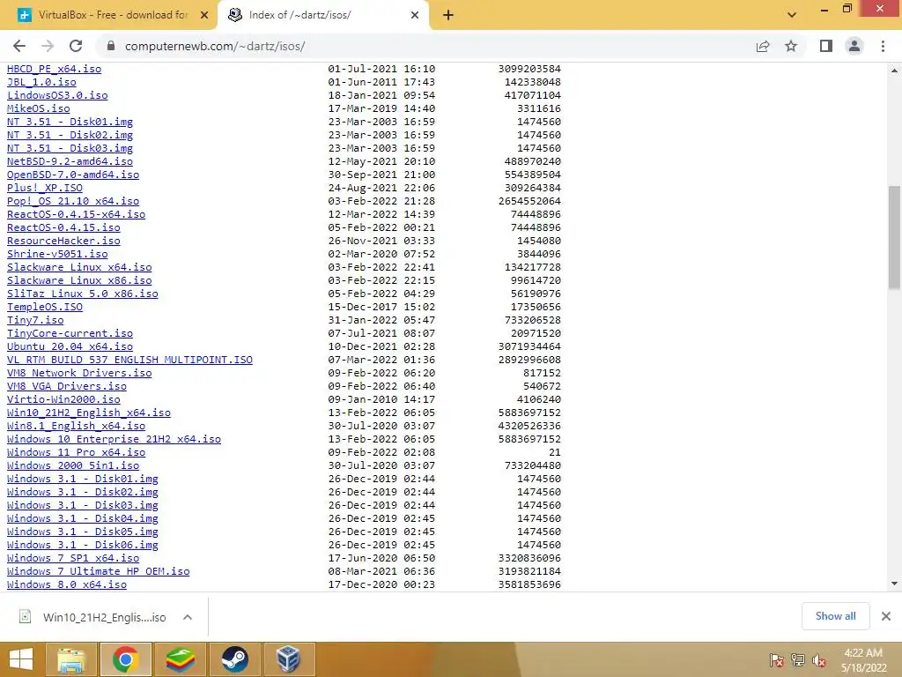Download TempleOS.ISO
The image size is (902, 677).
click(x=45, y=307)
